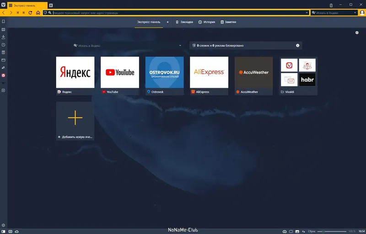This screenshot has height=234, width=366.
Task: Click Сброс to reset zoom
Action: pyautogui.click(x=312, y=231)
